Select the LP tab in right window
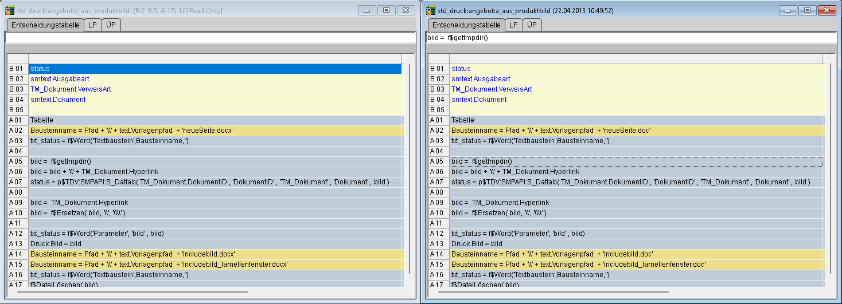842x304 pixels. [x=513, y=25]
